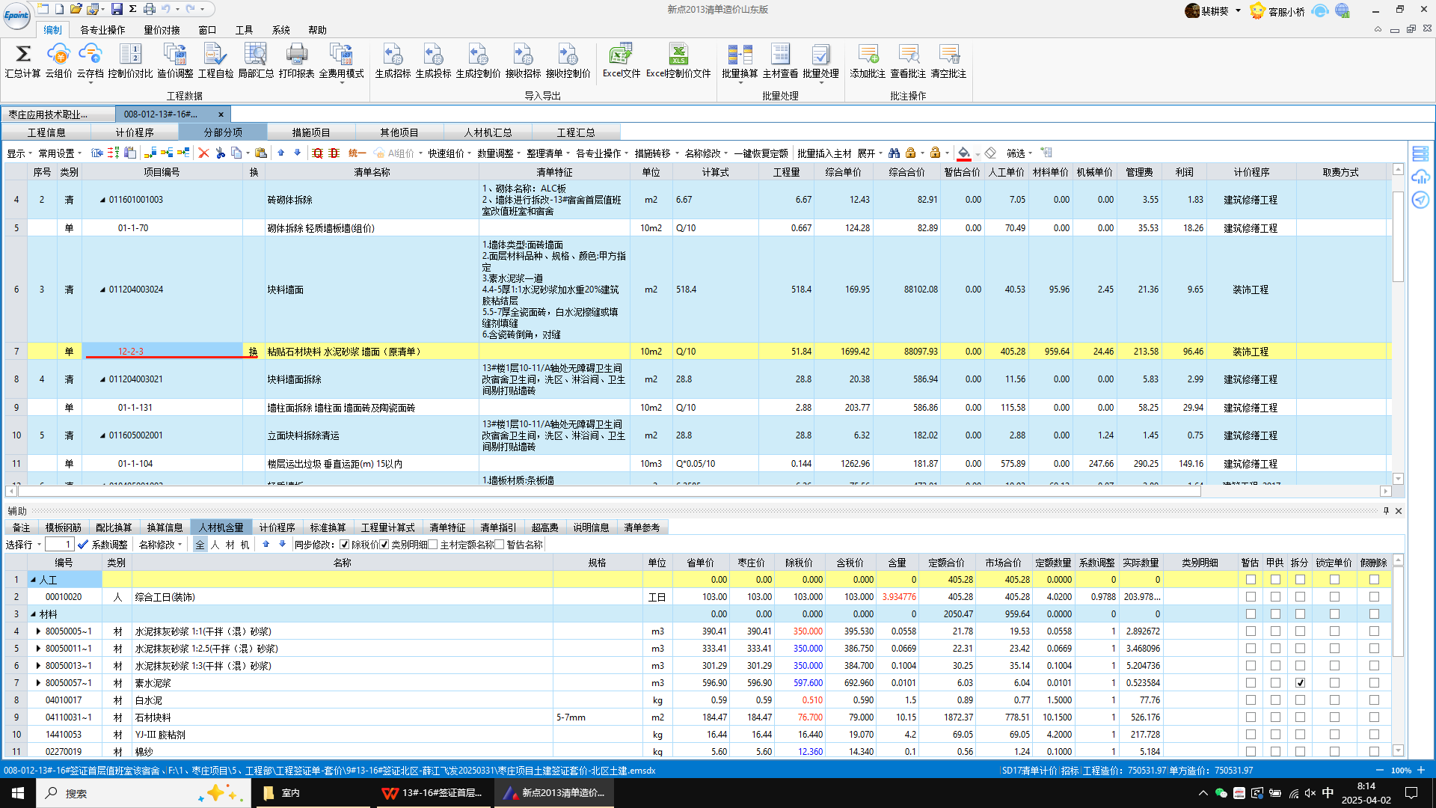The width and height of the screenshot is (1436, 808).
Task: Switch to the 清单特征 bottom tab
Action: pos(447,527)
